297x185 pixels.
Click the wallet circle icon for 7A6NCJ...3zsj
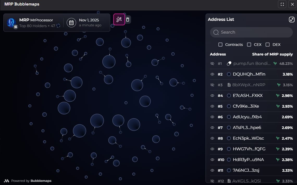tap(229, 170)
